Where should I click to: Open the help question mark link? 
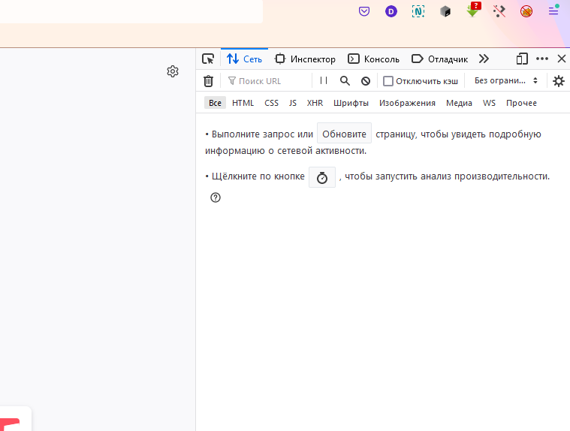pos(216,197)
